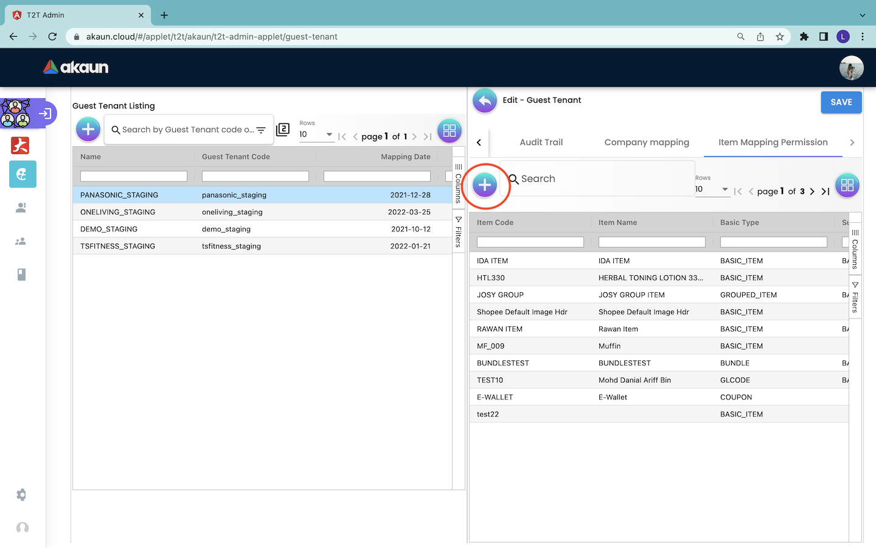Toggle the Filters side panel in guest tenant listing
Screen dimensions: 876x548
click(459, 232)
